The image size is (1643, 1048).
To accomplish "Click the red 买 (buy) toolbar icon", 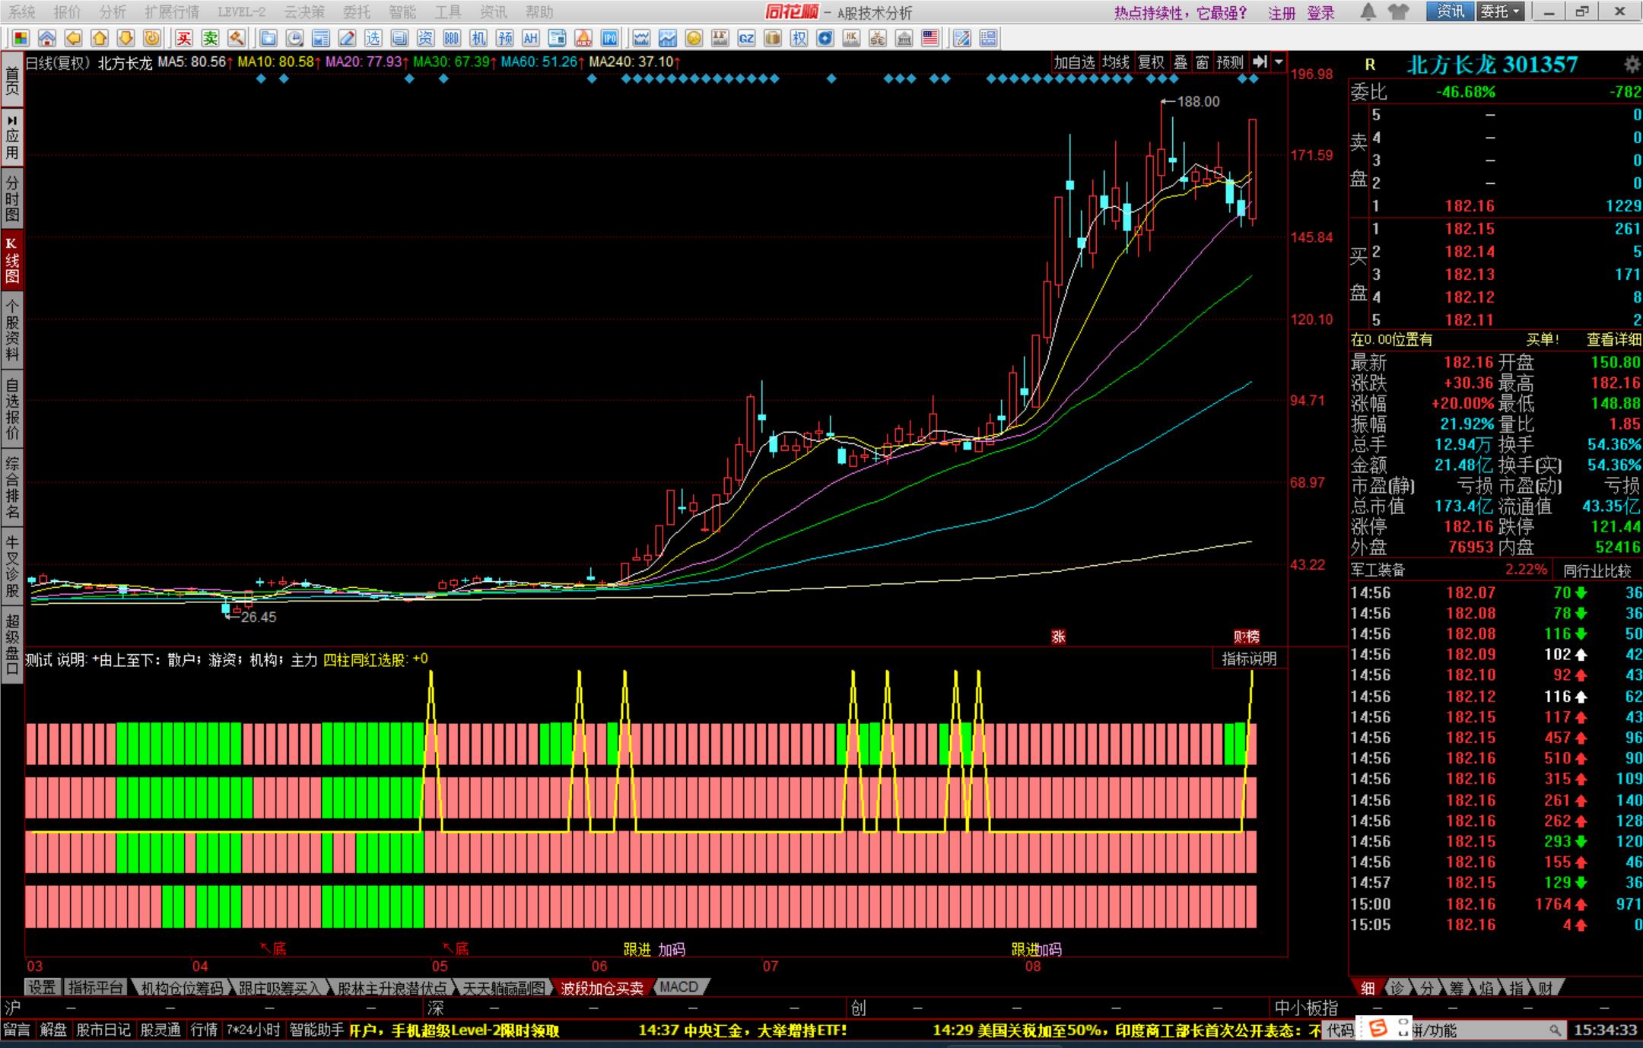I will pyautogui.click(x=183, y=38).
